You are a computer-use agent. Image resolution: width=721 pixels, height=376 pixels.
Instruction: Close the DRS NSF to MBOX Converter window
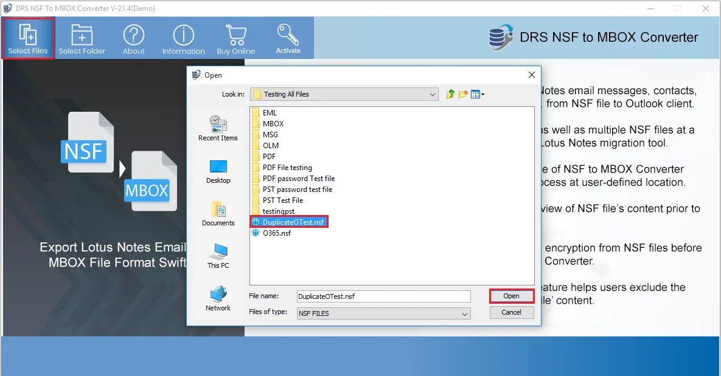[706, 9]
